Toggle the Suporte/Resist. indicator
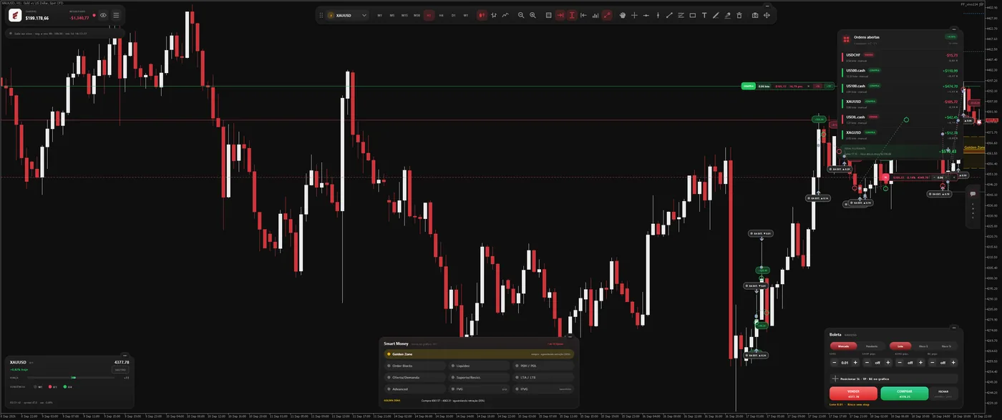Viewport: 1002px width, 420px height. (479, 377)
